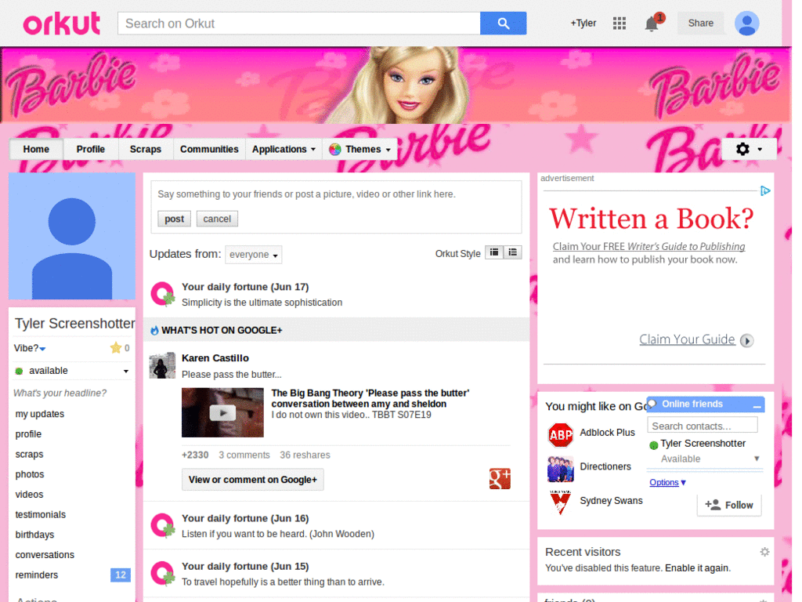802x602 pixels.
Task: Open the videos sidebar link
Action: [29, 495]
